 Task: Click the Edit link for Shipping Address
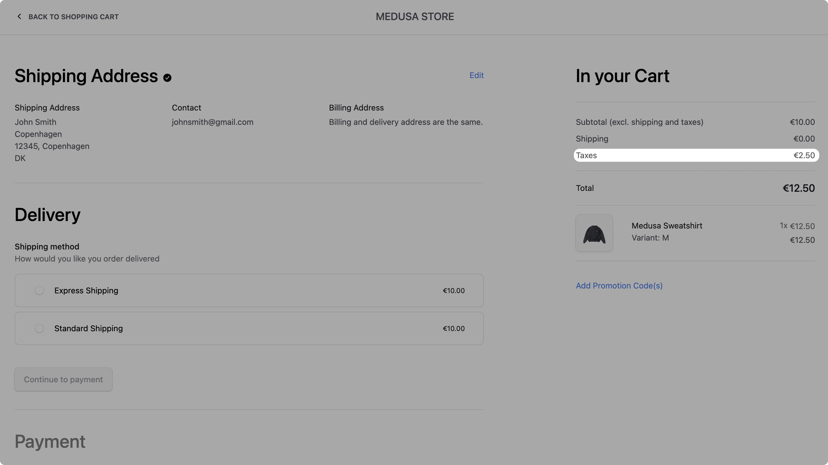pyautogui.click(x=476, y=75)
